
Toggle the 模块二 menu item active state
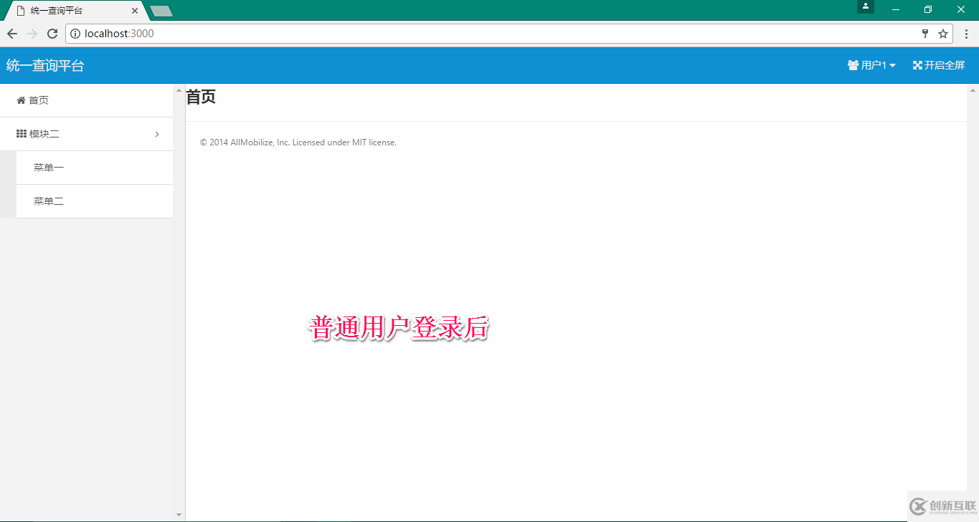click(x=43, y=134)
